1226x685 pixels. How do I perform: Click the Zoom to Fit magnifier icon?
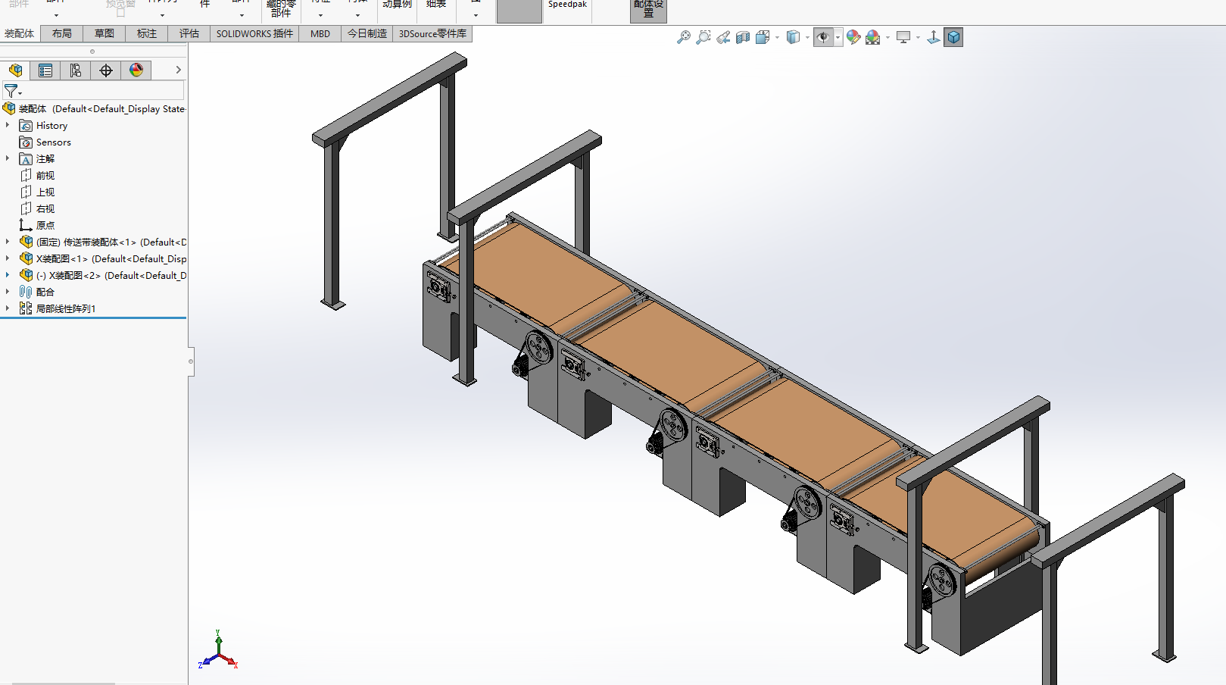pos(684,37)
